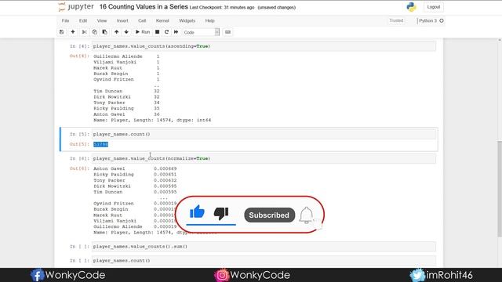Click the highlighted Out[5] output value
Image resolution: width=502 pixels, height=282 pixels.
tap(101, 144)
